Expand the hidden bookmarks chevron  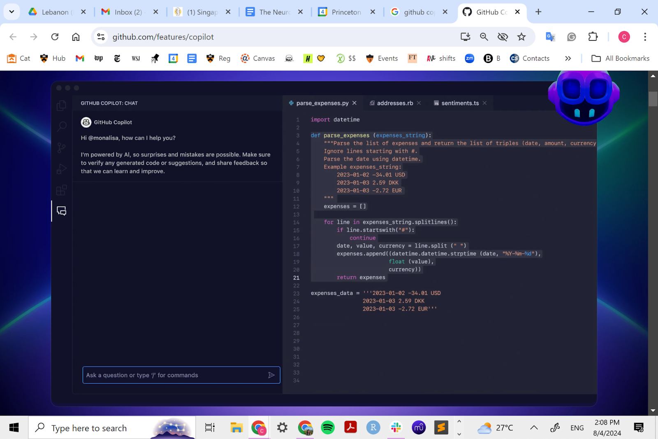[568, 58]
